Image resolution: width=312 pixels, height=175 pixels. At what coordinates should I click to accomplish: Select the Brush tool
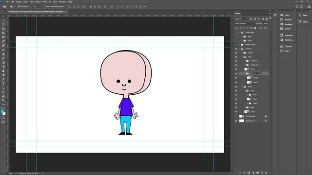point(3,50)
